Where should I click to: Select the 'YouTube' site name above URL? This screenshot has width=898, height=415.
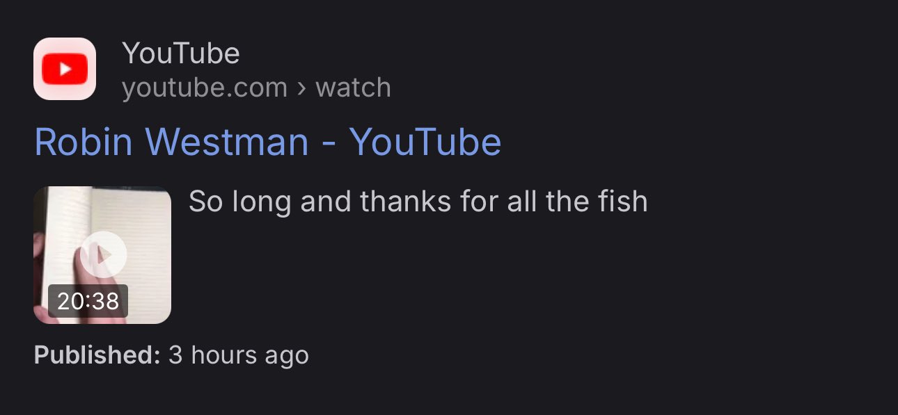click(x=181, y=54)
